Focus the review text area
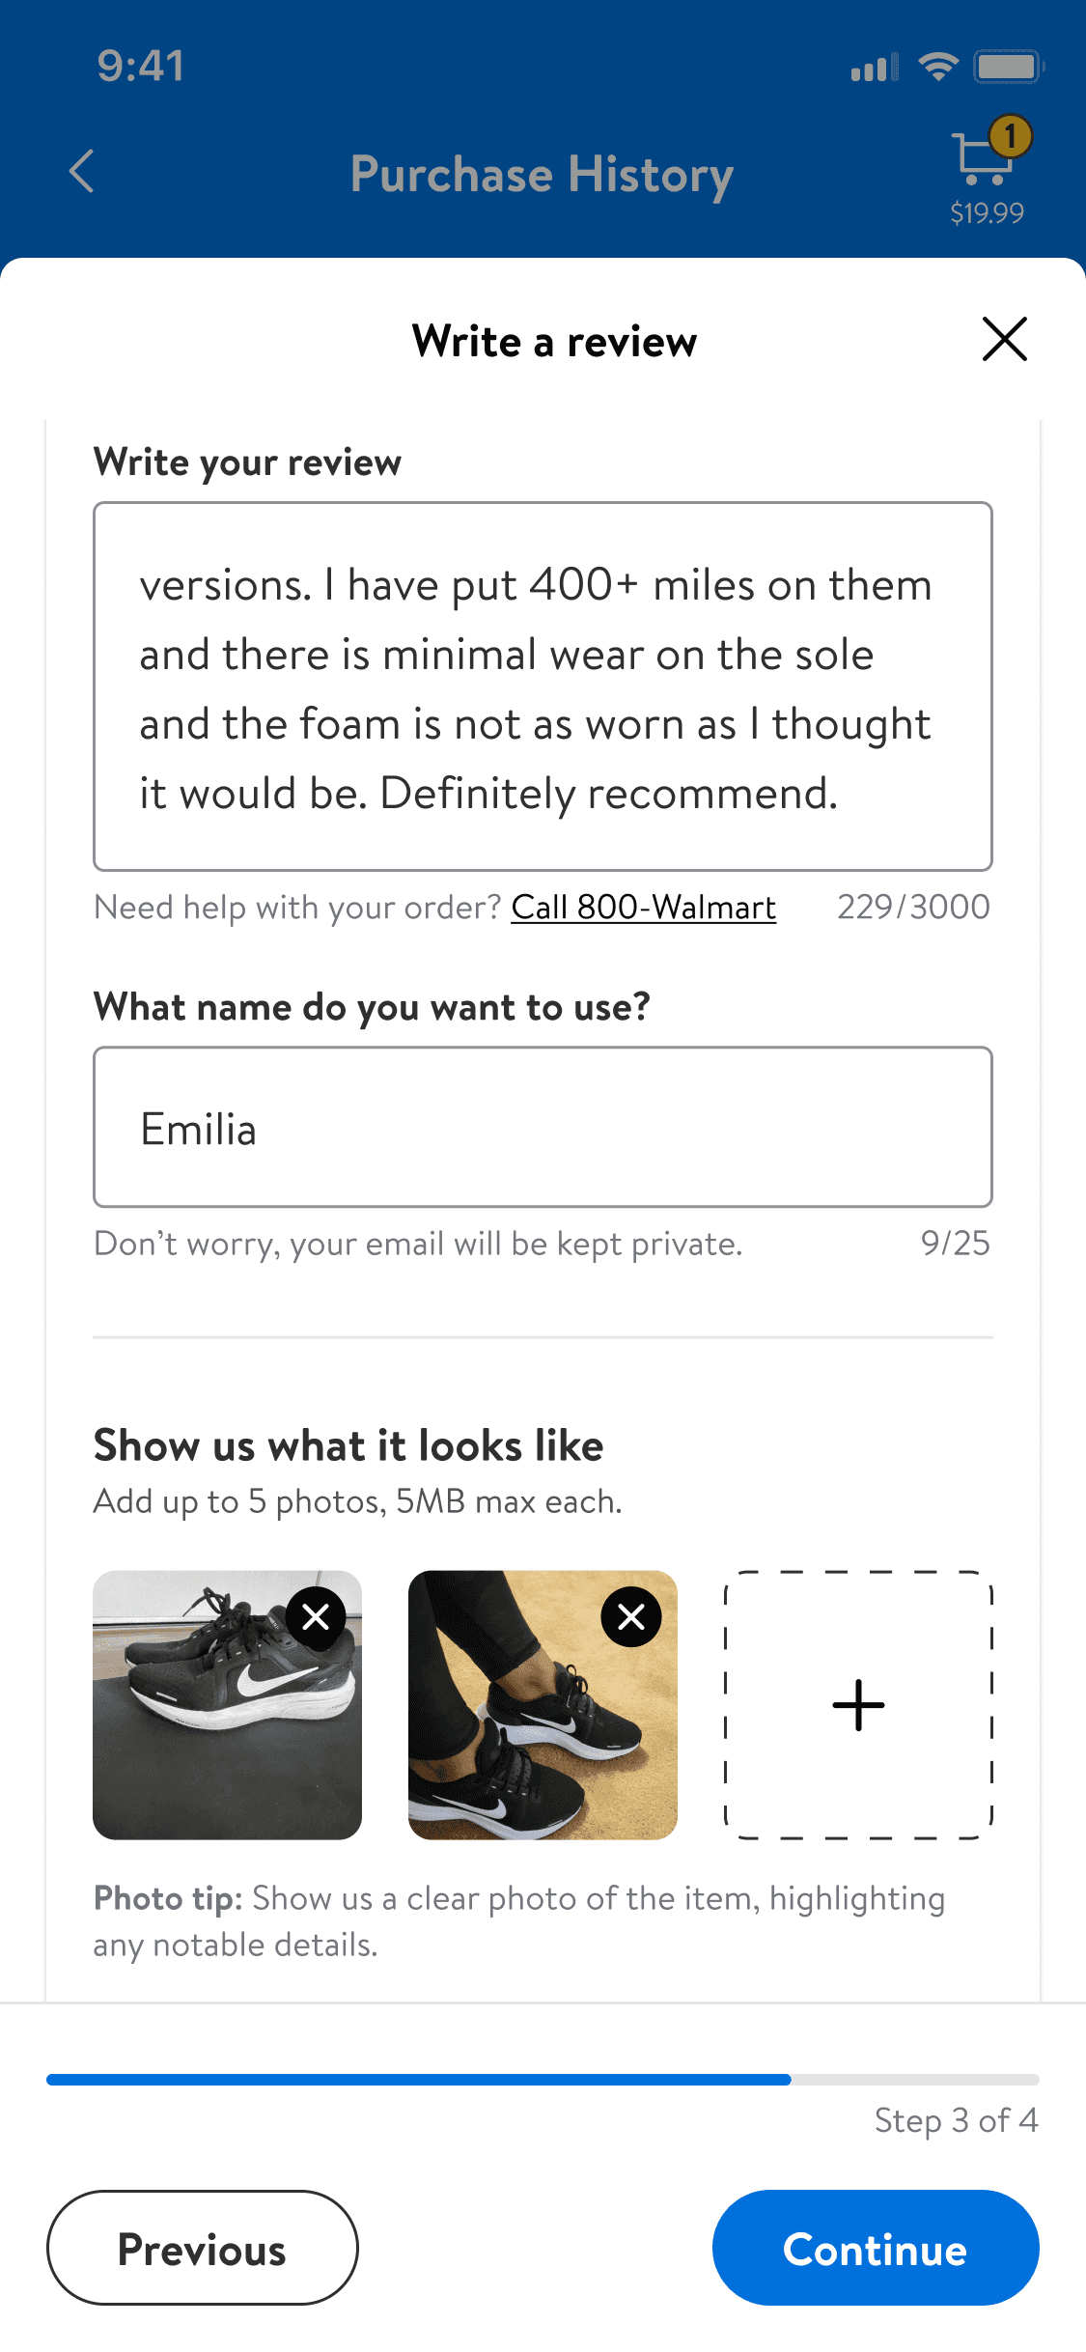Image resolution: width=1086 pixels, height=2352 pixels. (x=543, y=686)
